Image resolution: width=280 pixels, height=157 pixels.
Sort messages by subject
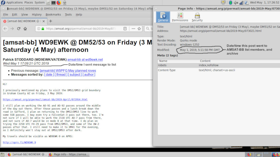coord(75,75)
